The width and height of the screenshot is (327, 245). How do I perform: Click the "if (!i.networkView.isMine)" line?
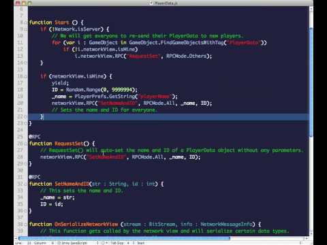point(101,50)
